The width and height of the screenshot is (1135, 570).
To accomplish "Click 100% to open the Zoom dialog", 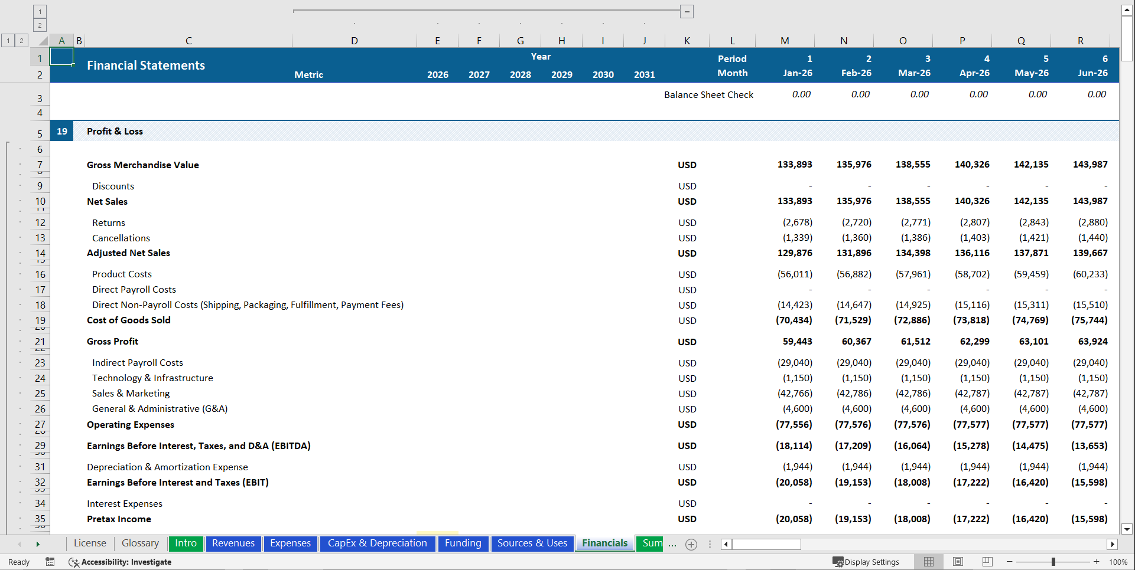I will click(x=1118, y=562).
